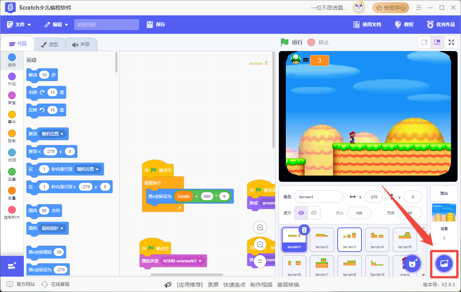Open 随机位置 dropdown in 秒内滑行到 block
461x292 pixels.
click(88, 169)
